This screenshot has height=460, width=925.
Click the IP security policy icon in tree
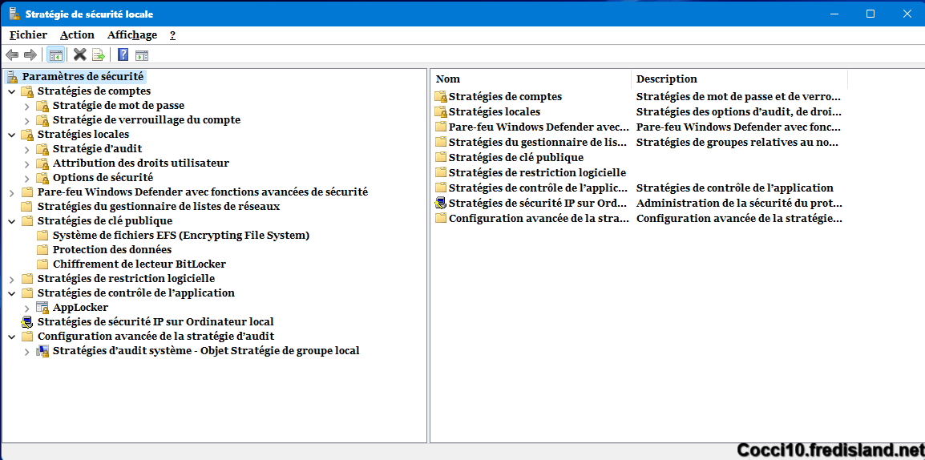pos(27,322)
